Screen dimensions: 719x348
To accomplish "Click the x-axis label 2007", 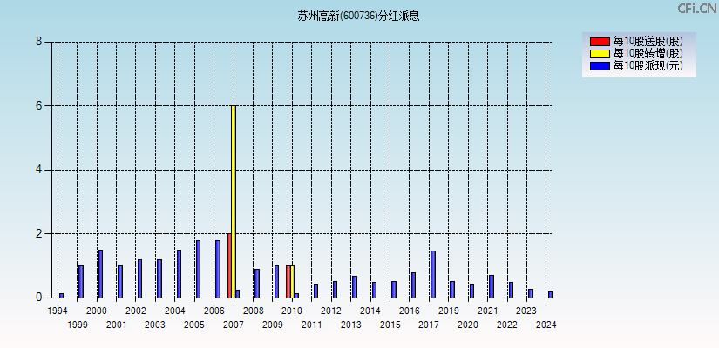I will pyautogui.click(x=234, y=325).
